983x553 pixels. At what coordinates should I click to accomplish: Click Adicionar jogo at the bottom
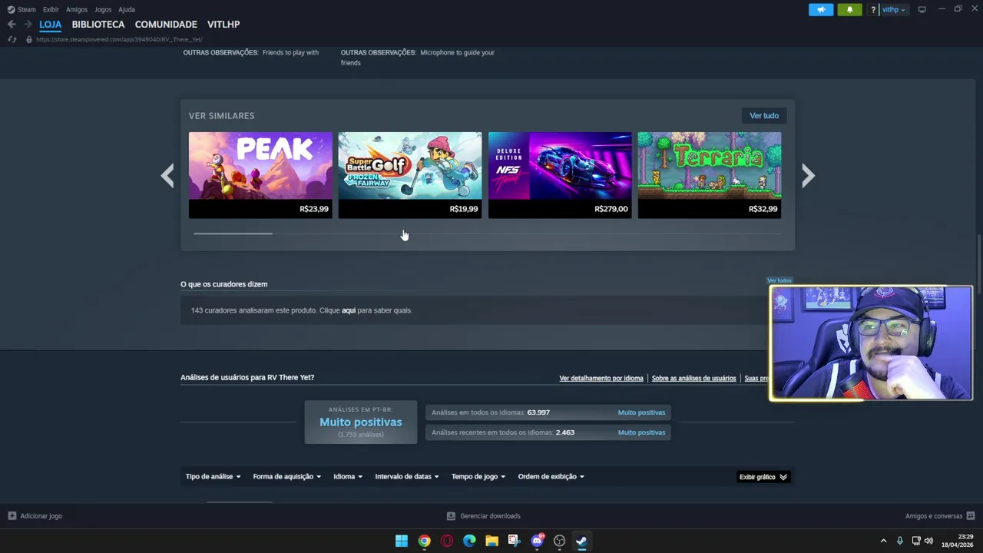click(x=35, y=516)
